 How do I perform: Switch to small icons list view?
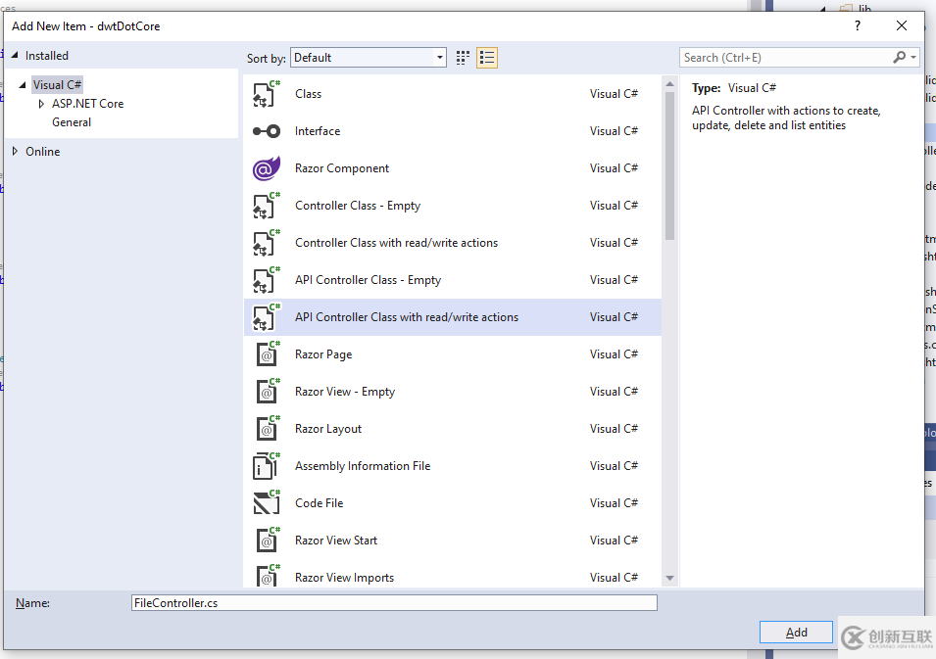[x=487, y=58]
